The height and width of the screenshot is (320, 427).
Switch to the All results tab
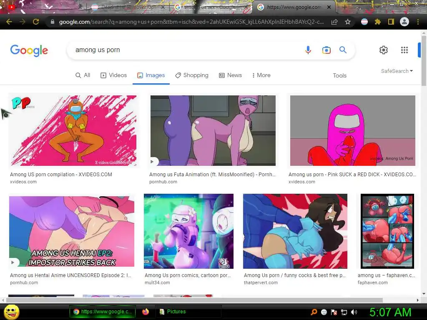pos(83,75)
